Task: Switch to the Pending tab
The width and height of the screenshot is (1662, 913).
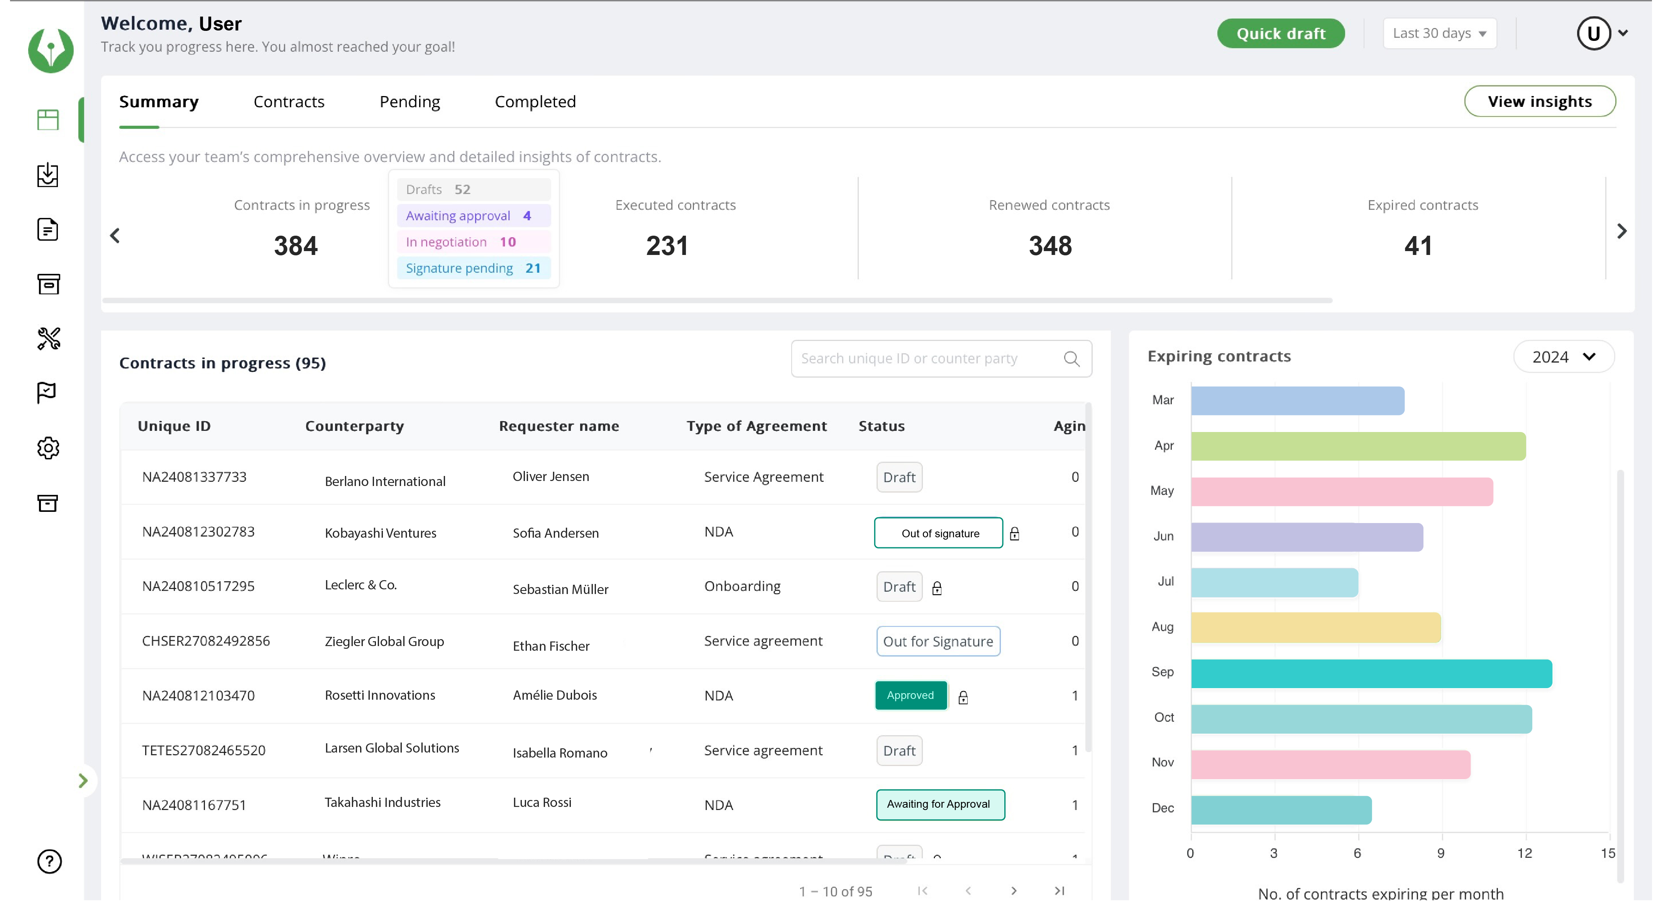Action: click(410, 102)
